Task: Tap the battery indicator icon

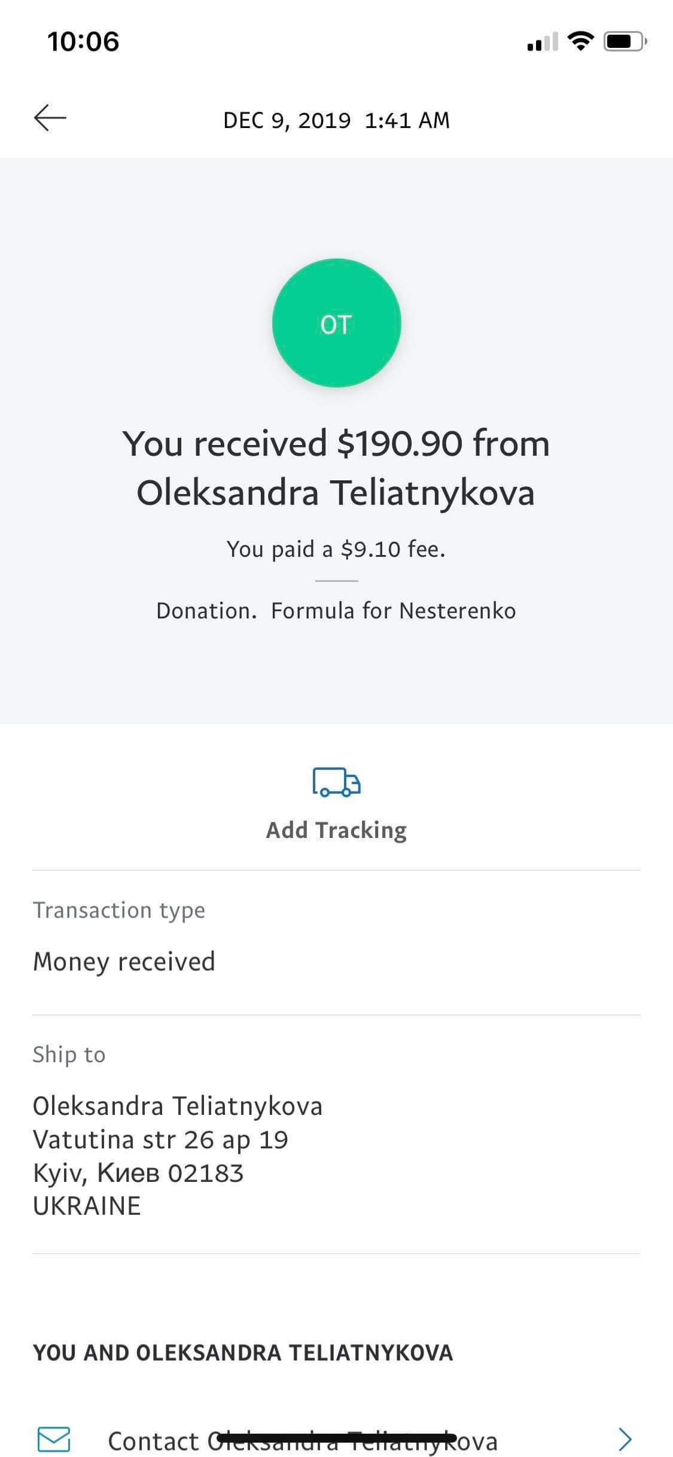Action: pos(625,41)
